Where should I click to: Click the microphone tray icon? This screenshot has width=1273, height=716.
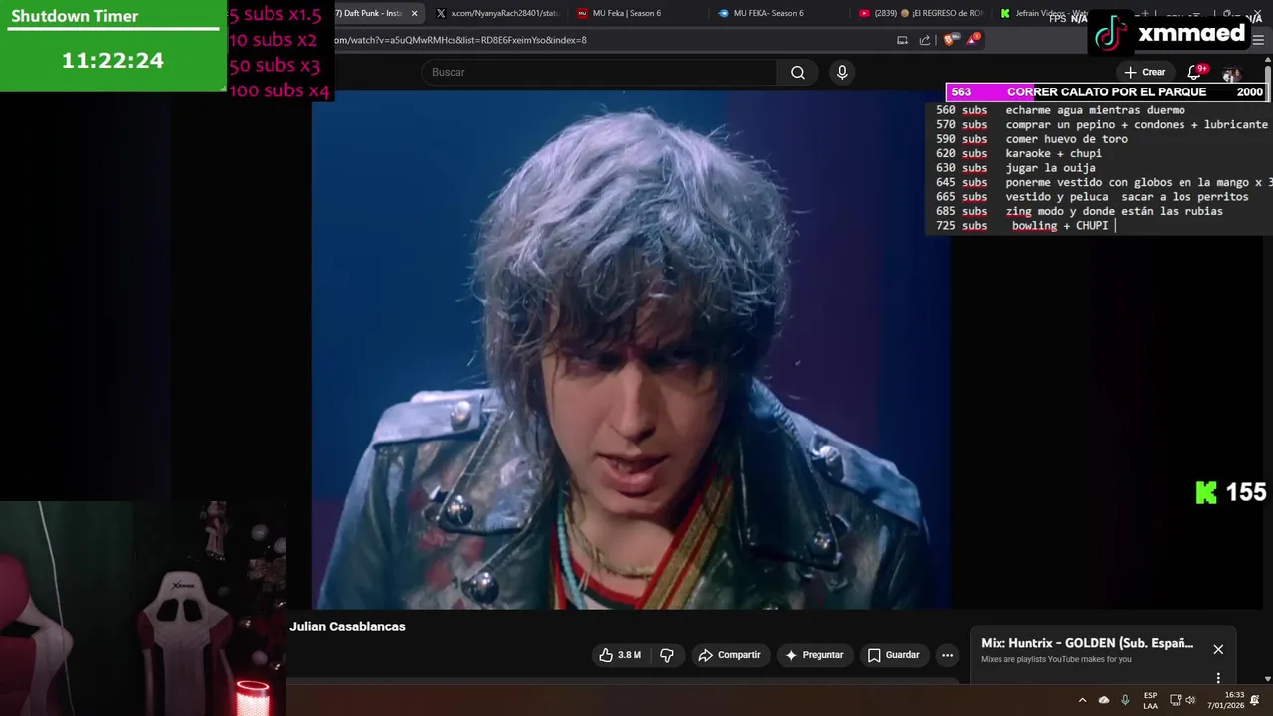click(x=1125, y=700)
